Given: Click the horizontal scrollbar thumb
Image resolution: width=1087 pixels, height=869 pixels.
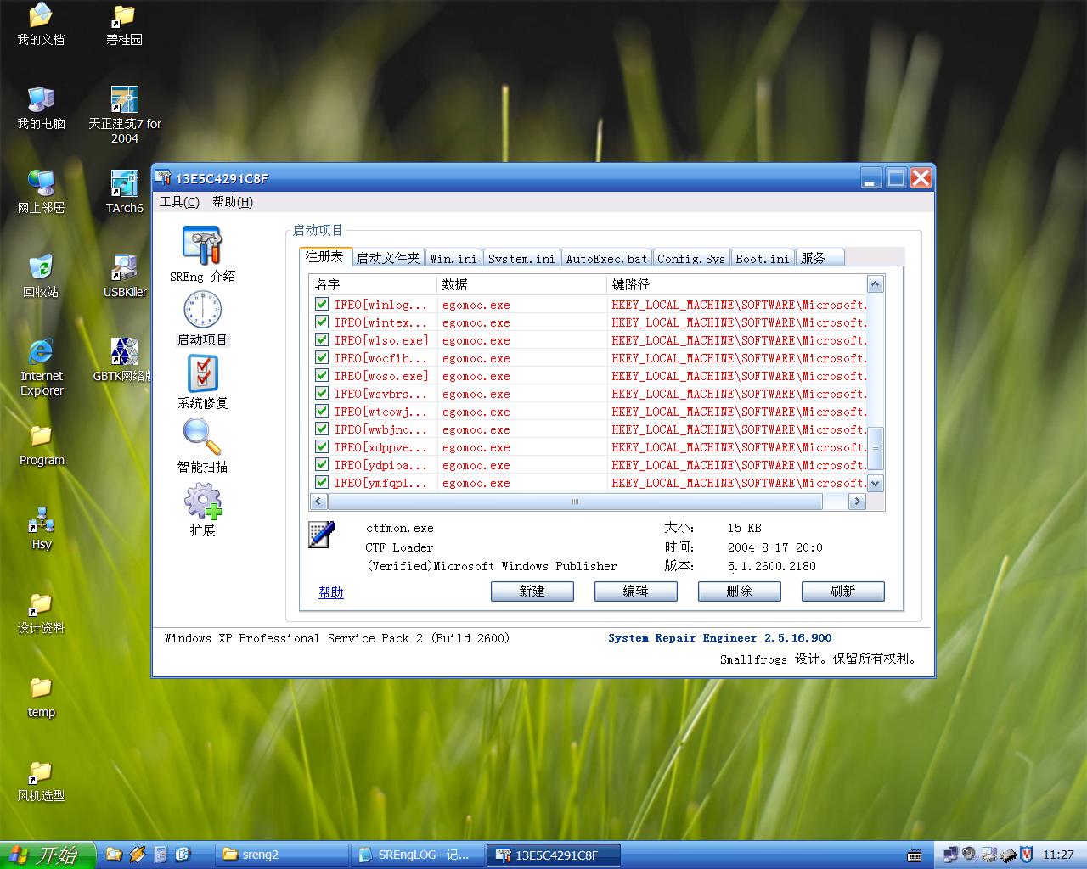Looking at the screenshot, I should 574,502.
